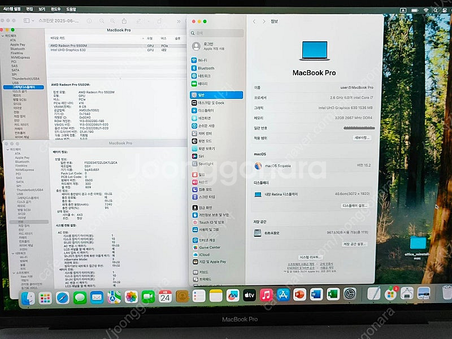This screenshot has height=339, width=452.
Task: Open the App Store from the Dock
Action: [x=283, y=295]
